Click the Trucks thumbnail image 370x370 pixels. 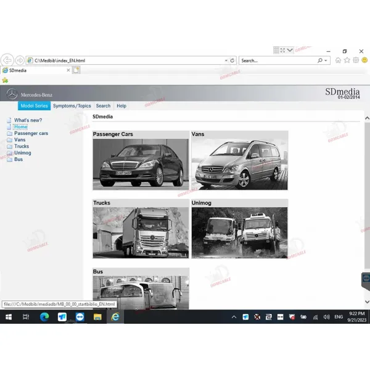[x=141, y=232]
